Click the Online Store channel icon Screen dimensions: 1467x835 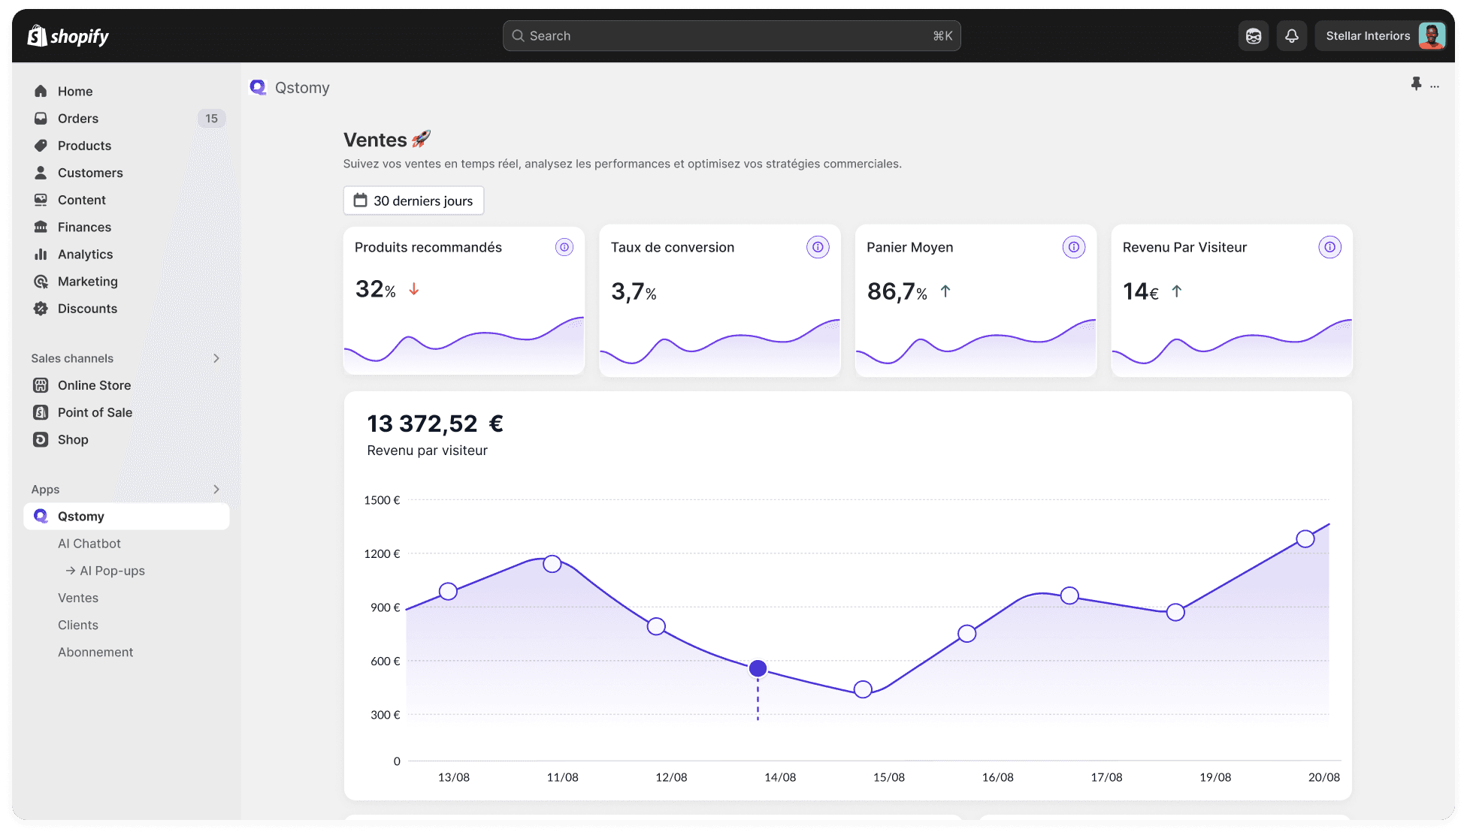[41, 385]
